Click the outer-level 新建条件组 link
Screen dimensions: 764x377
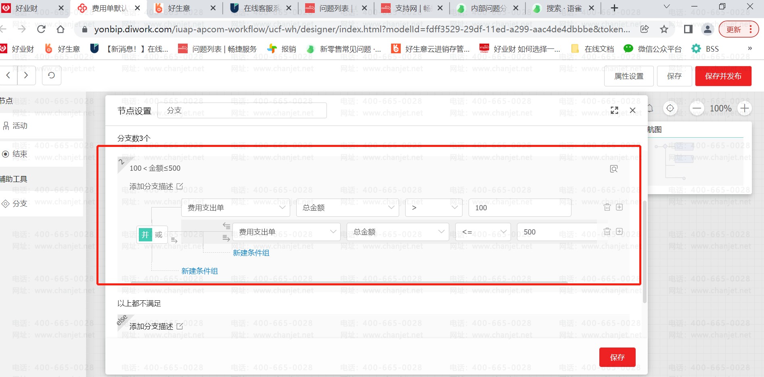click(200, 271)
